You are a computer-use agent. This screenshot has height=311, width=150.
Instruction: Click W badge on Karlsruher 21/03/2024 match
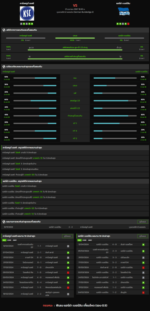[x=68, y=262]
